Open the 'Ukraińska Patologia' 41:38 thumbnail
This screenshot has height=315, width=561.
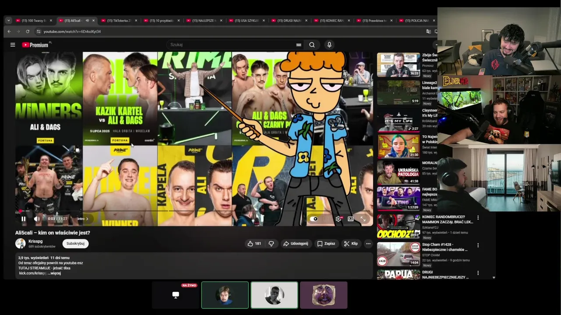(x=398, y=172)
